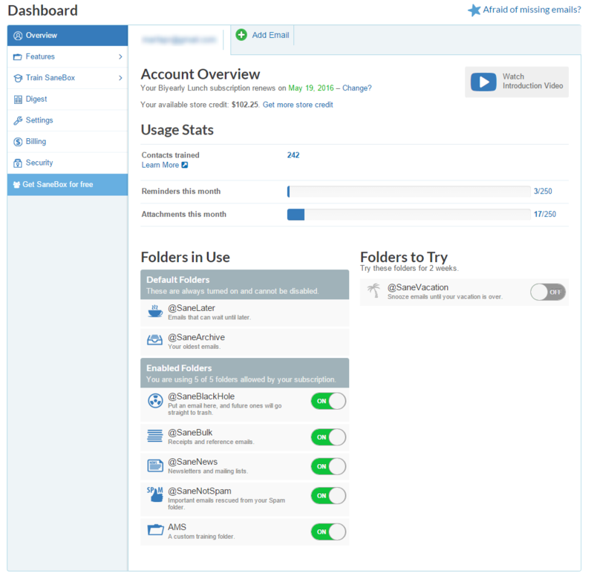Click the 17/250 attachments count
This screenshot has width=594, height=588.
[x=545, y=215]
